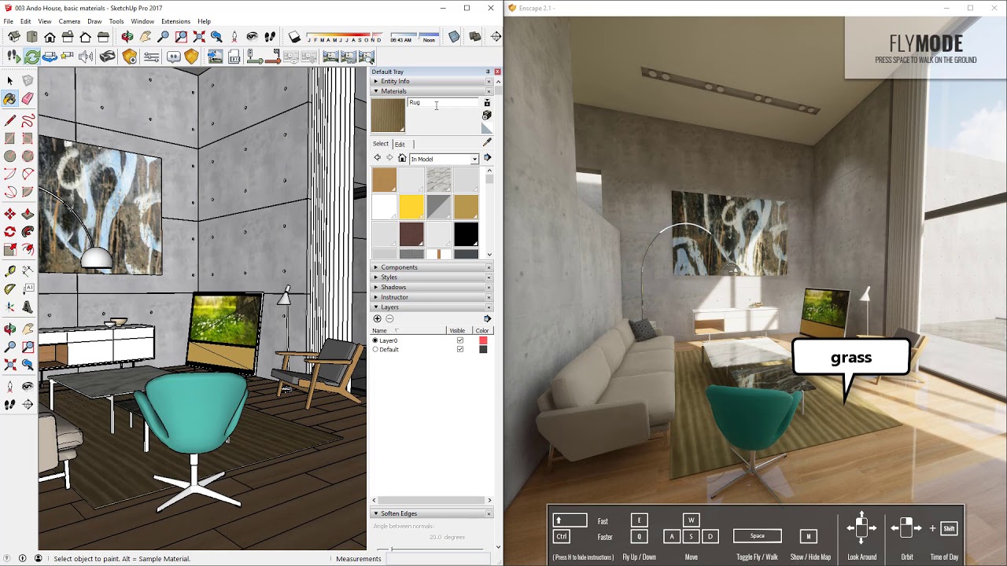Click the Default layer color swatch

484,349
